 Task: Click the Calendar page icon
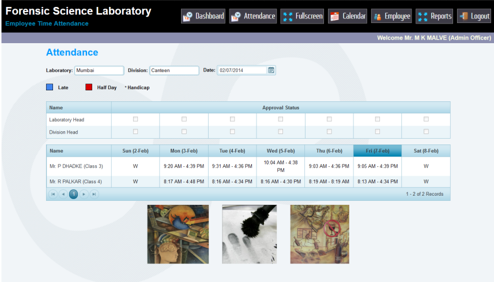pos(334,17)
